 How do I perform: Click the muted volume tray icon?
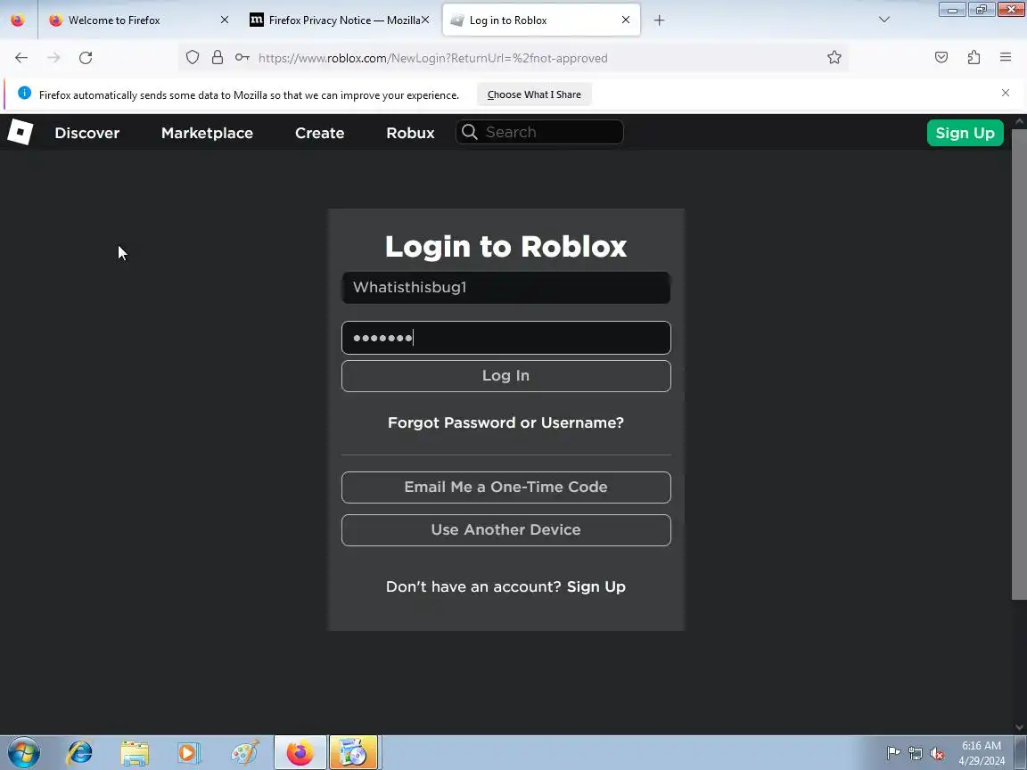937,753
